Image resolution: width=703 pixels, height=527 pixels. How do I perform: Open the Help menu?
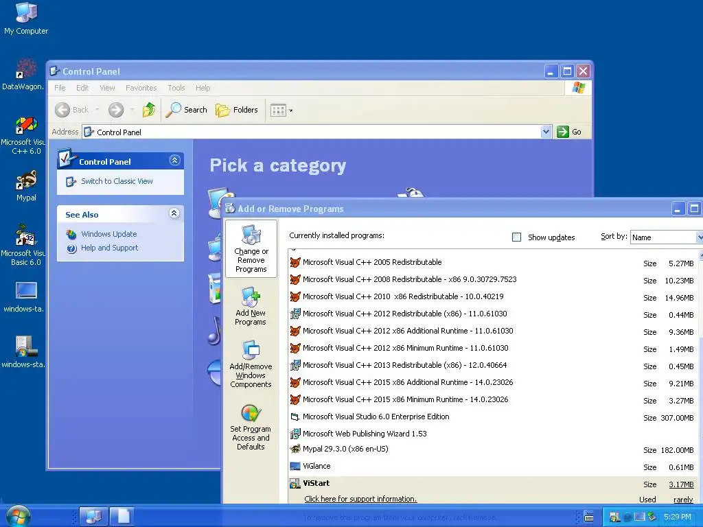(x=203, y=88)
